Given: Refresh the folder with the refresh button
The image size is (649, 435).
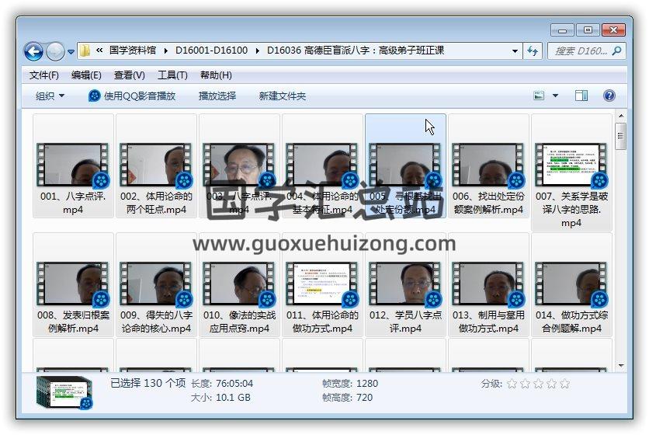Looking at the screenshot, I should point(533,51).
